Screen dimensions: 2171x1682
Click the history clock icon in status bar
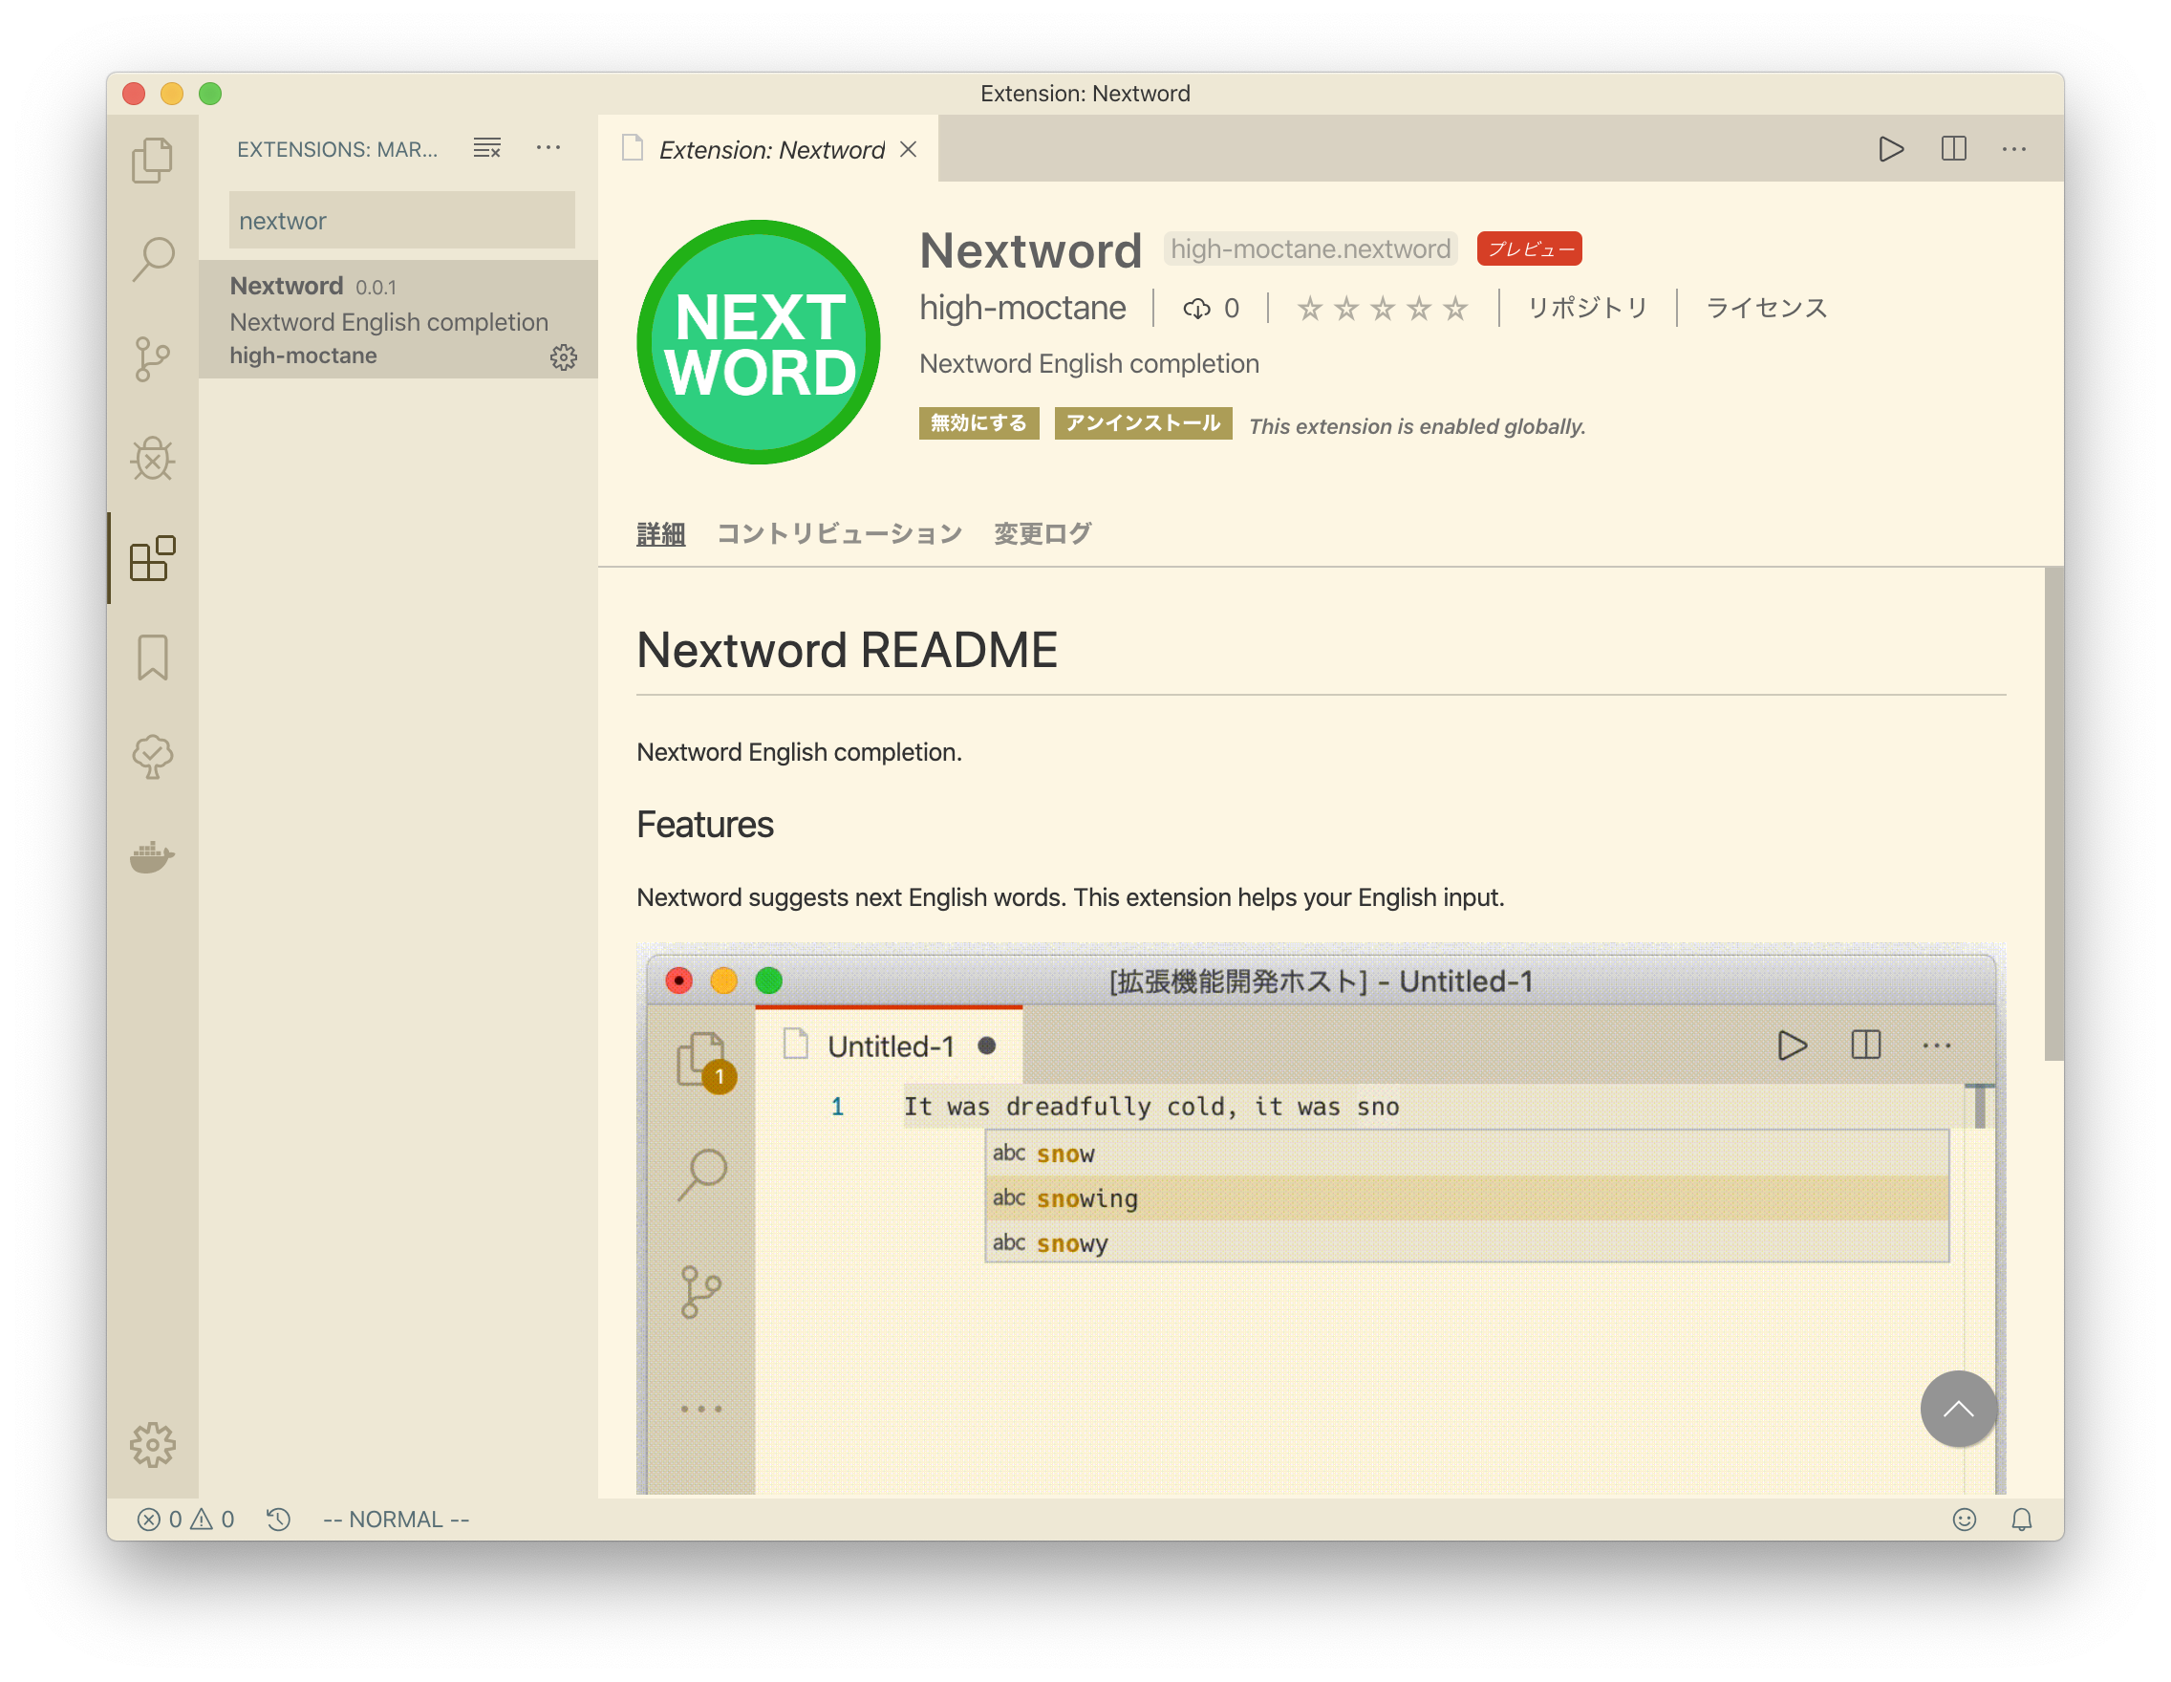point(277,1519)
